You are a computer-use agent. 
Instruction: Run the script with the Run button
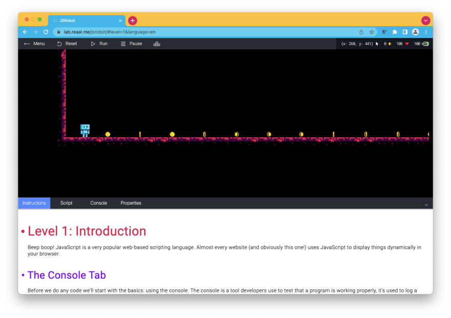pos(99,44)
